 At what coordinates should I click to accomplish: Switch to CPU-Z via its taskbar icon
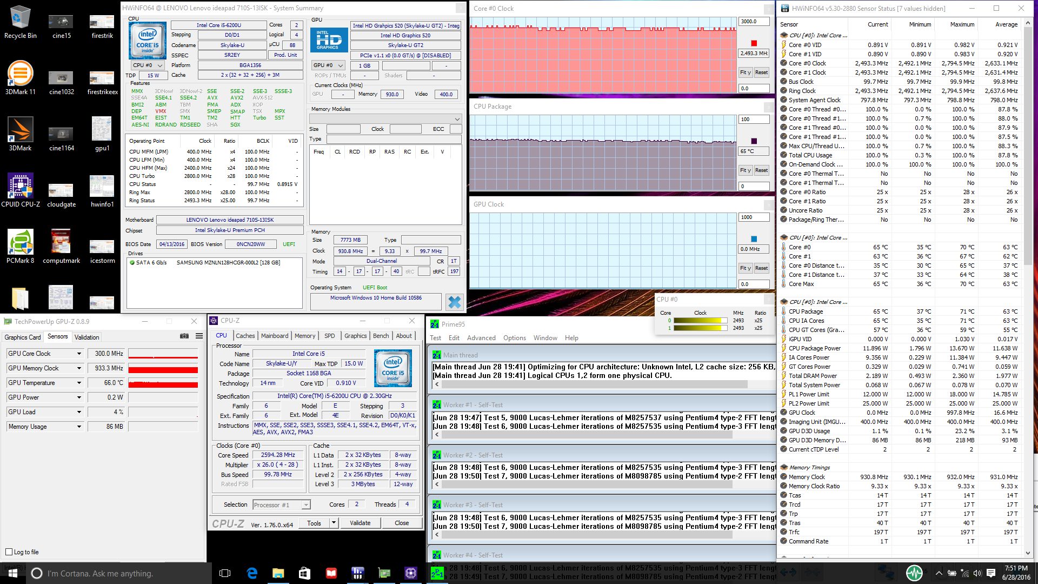pyautogui.click(x=410, y=573)
